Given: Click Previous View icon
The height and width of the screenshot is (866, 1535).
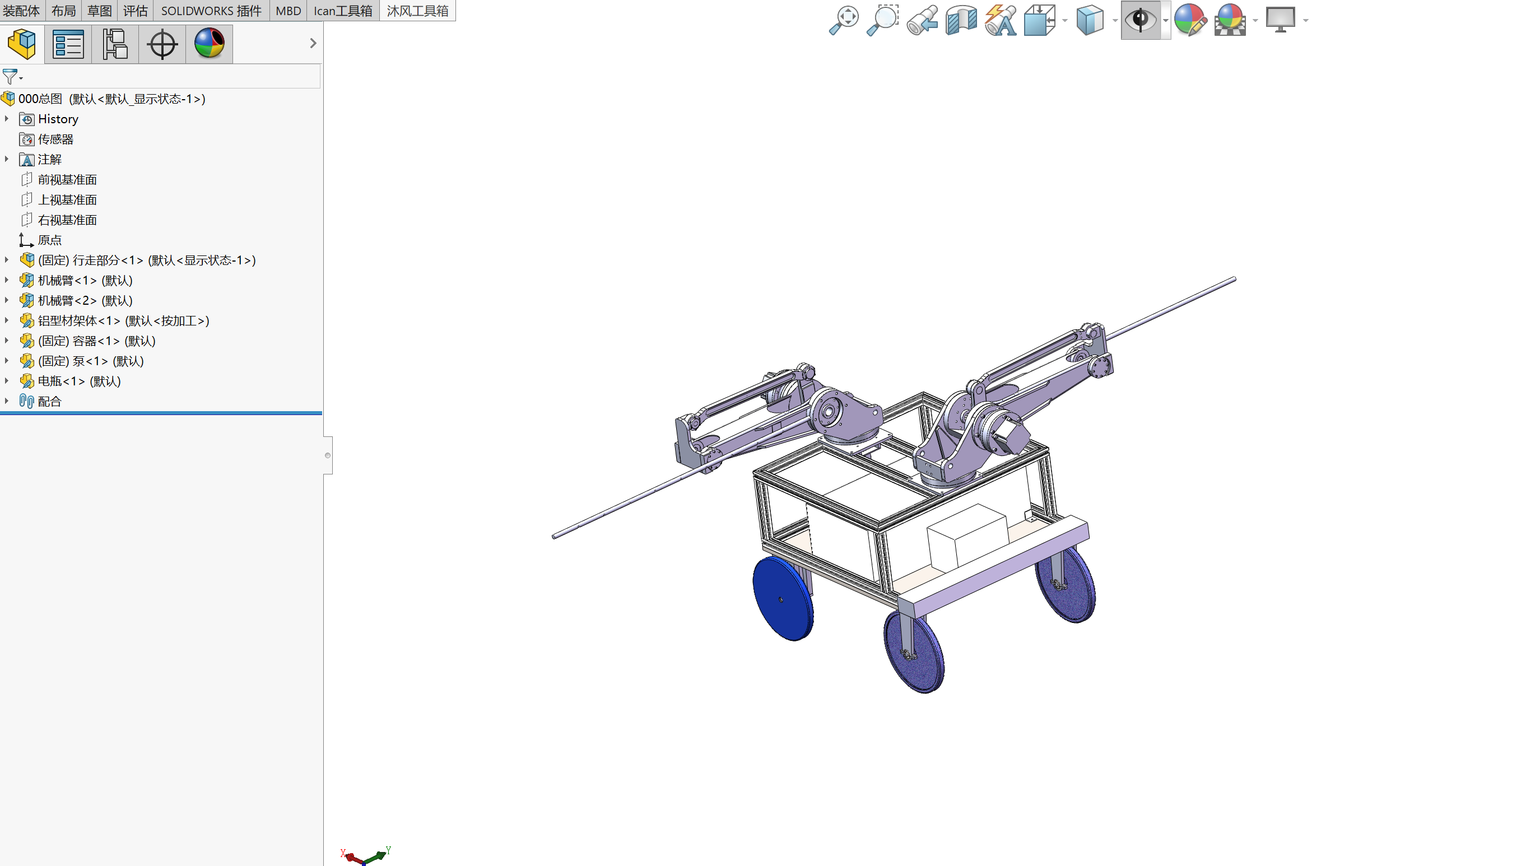Looking at the screenshot, I should pos(922,20).
